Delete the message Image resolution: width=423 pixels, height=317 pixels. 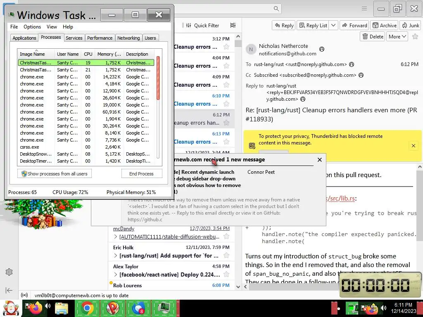[x=373, y=36]
